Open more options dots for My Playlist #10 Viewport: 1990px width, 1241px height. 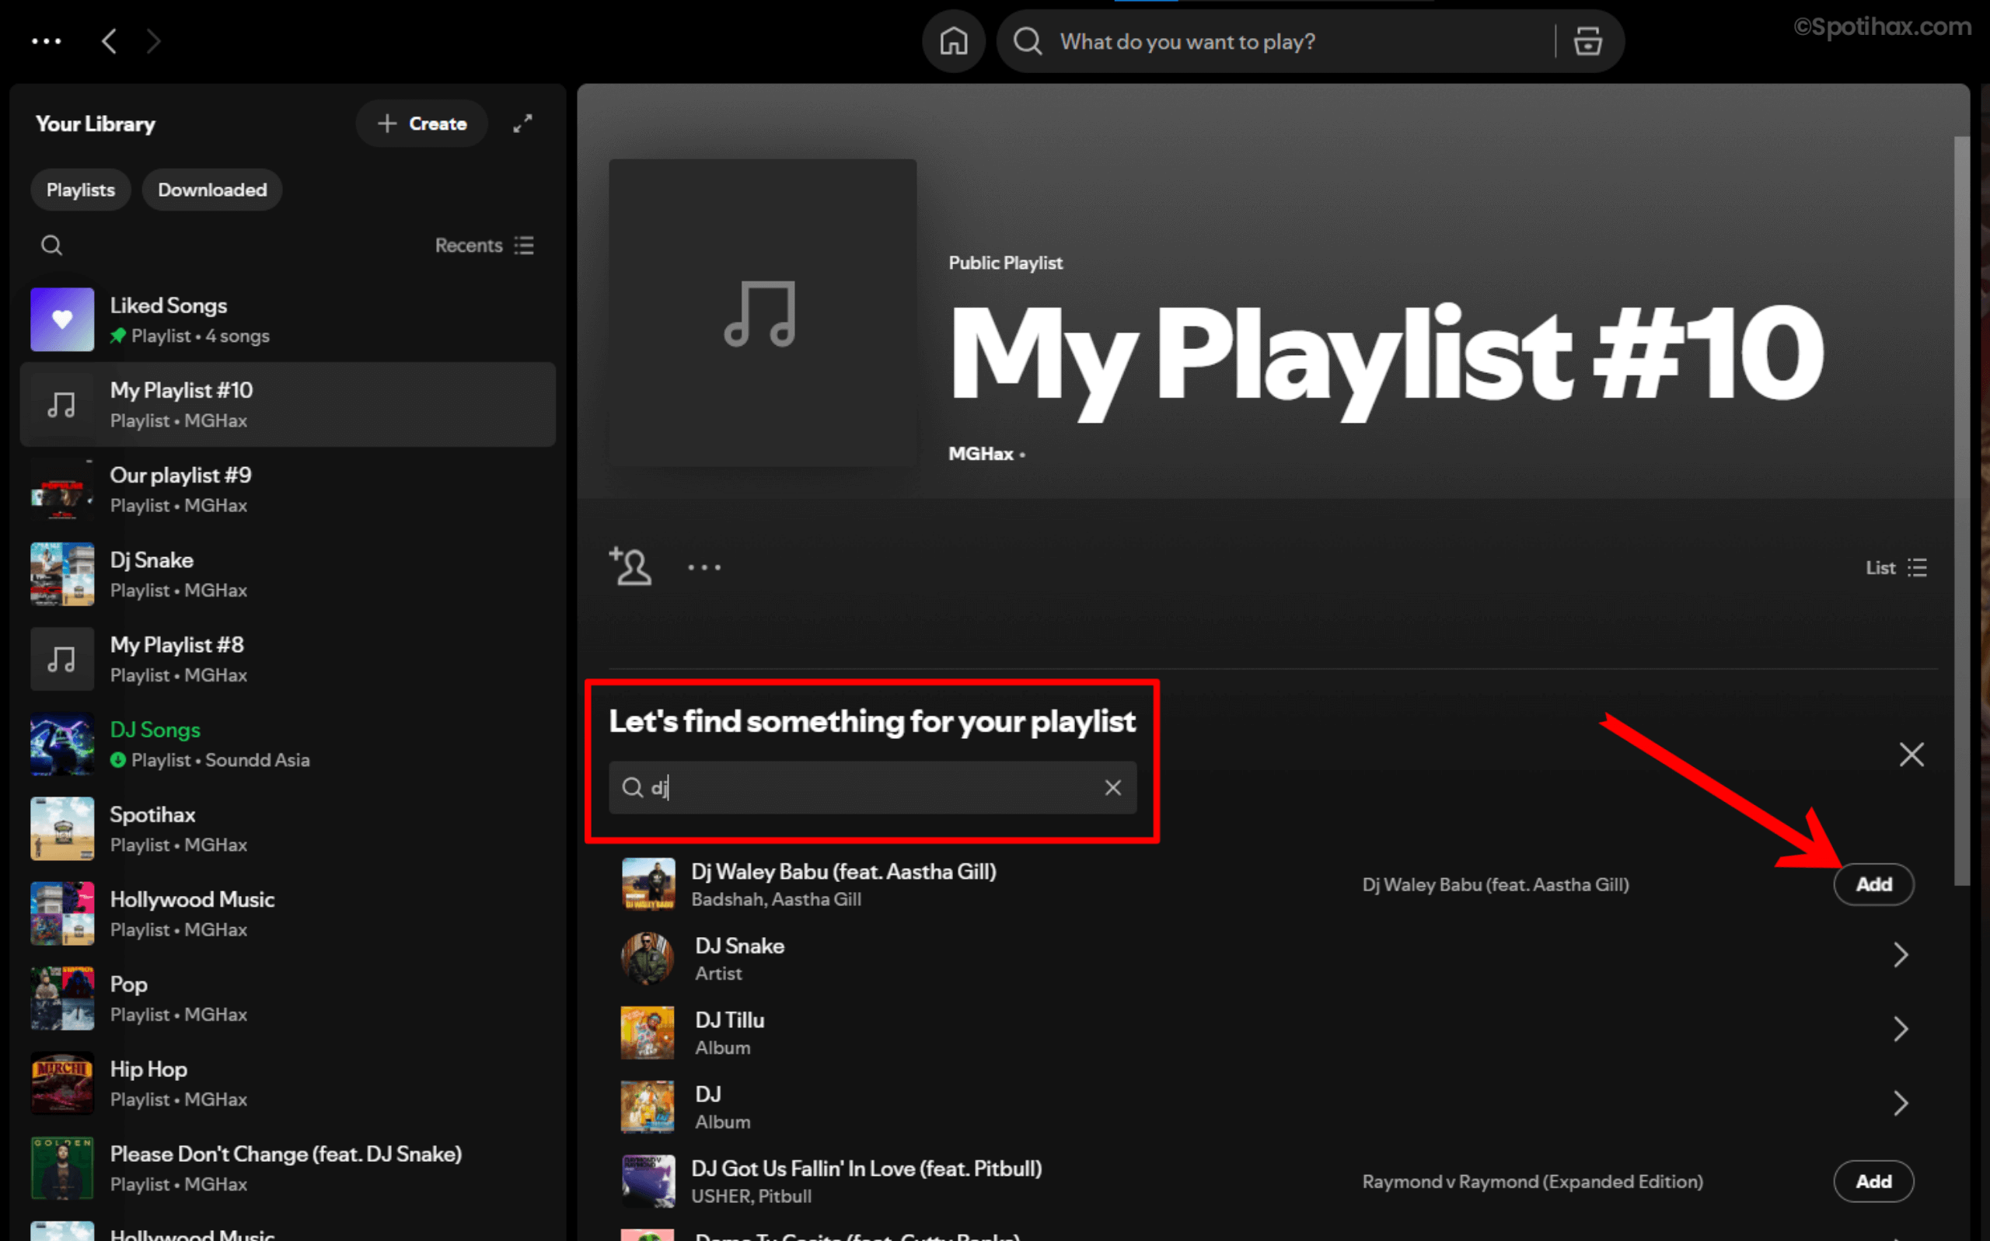pyautogui.click(x=704, y=567)
